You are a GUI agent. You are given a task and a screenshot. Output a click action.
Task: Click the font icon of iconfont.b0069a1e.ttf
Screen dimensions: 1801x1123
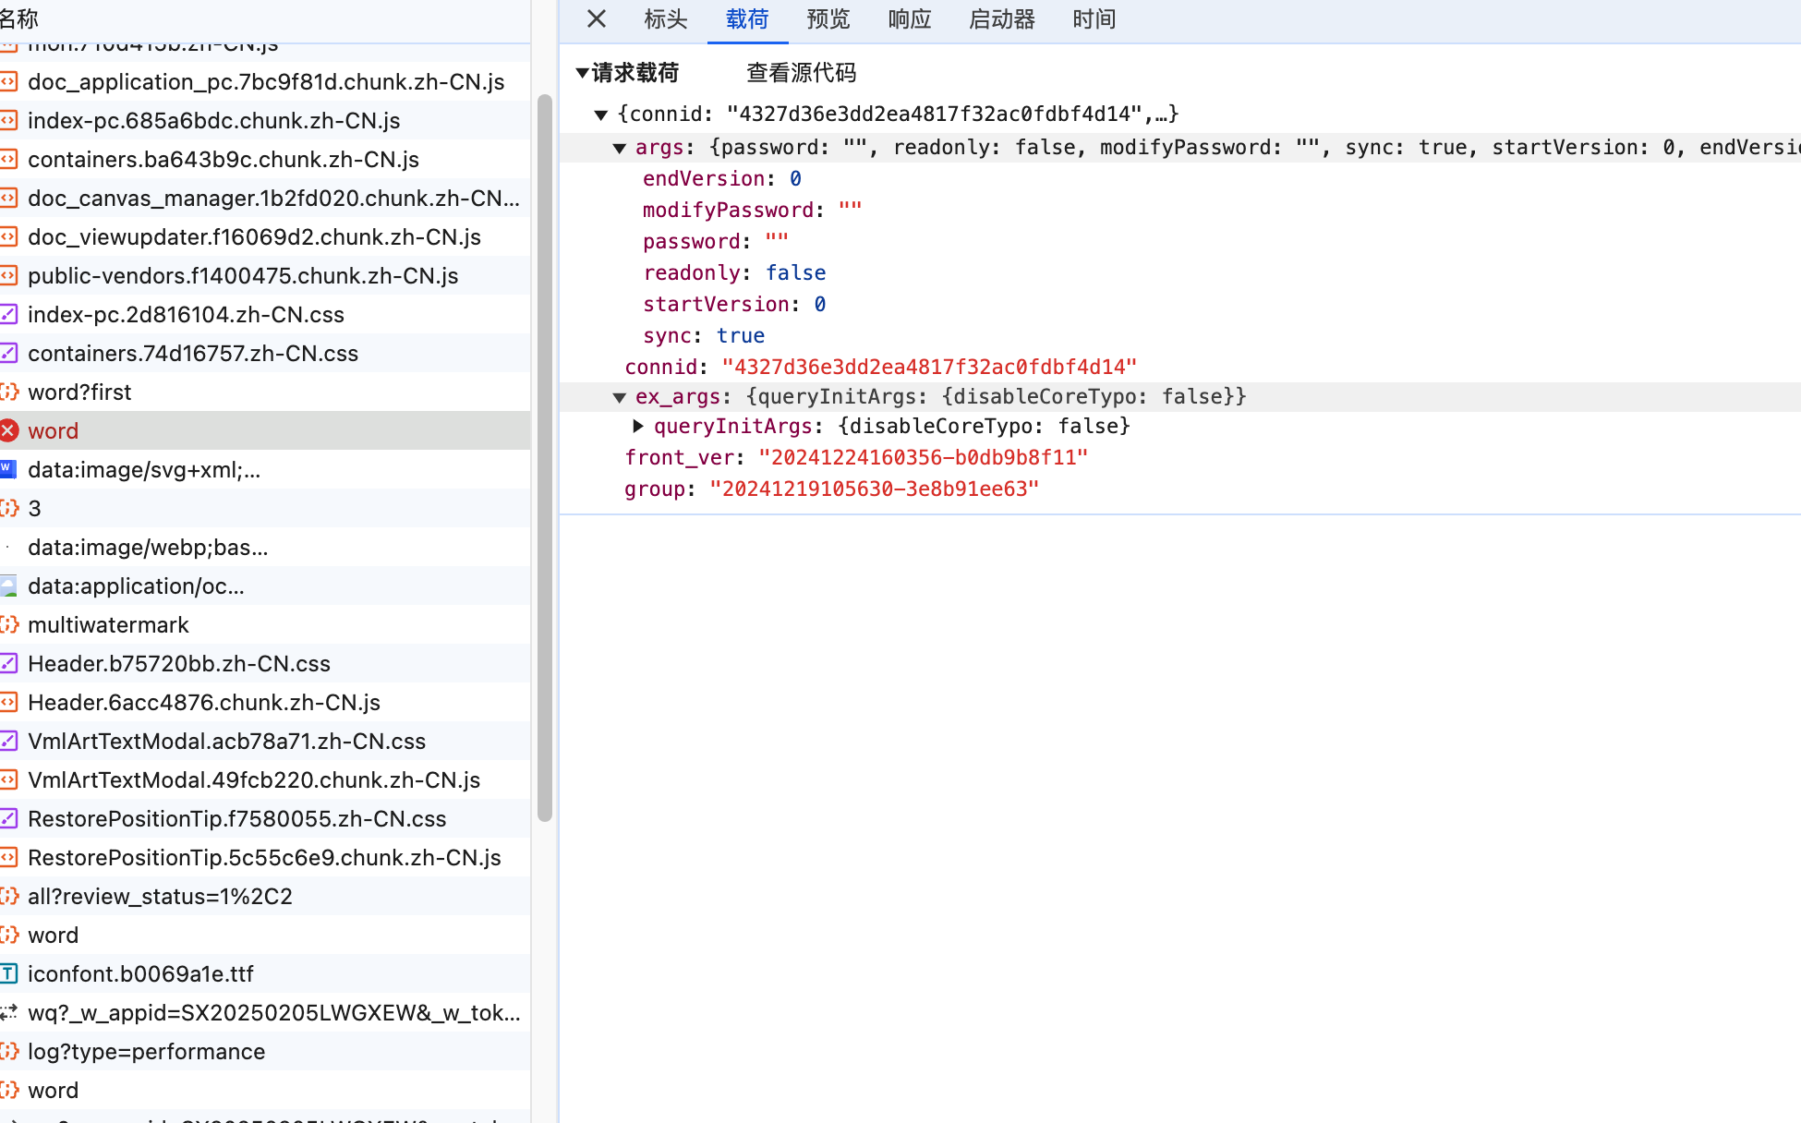9,973
